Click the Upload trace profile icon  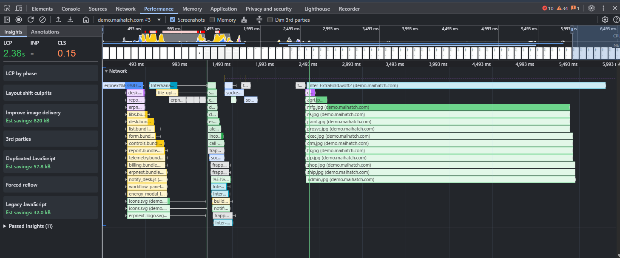pos(58,20)
